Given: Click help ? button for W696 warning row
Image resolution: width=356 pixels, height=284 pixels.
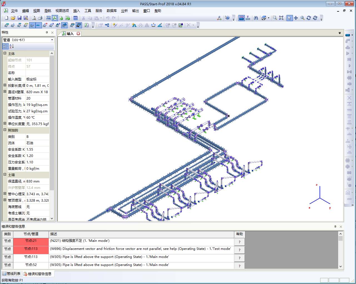Looking at the screenshot, I should pyautogui.click(x=240, y=250).
